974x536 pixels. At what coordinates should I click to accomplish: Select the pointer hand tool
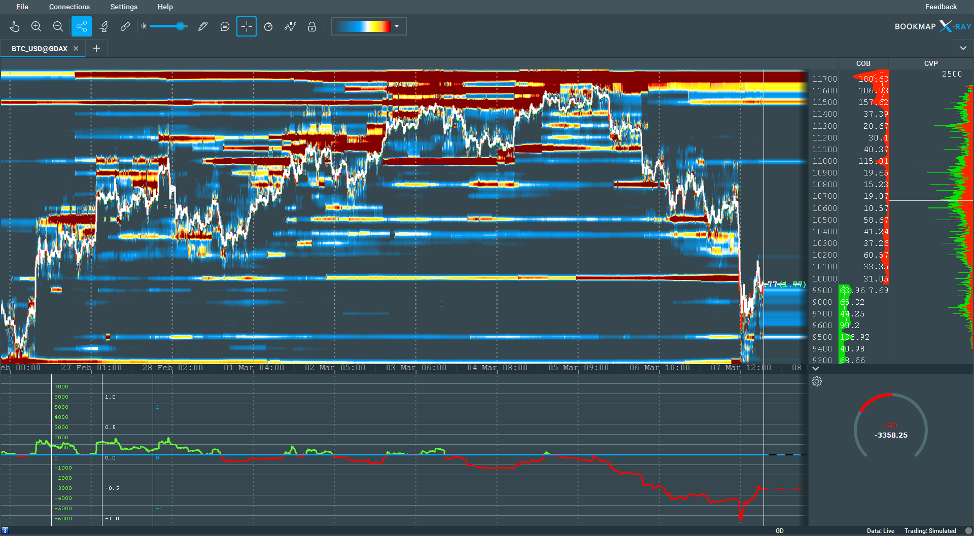pos(14,26)
